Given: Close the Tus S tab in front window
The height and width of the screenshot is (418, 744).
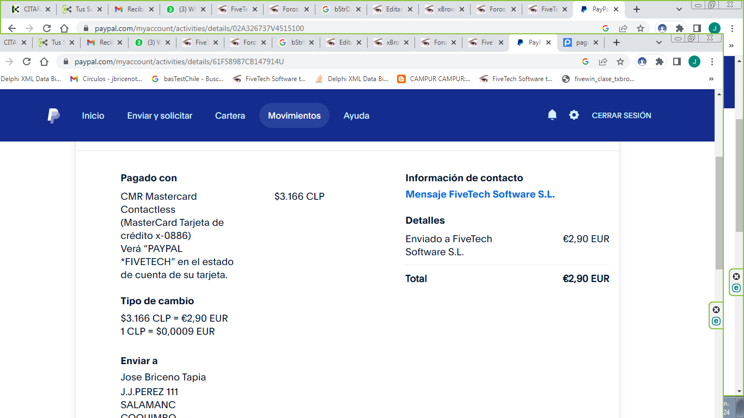Looking at the screenshot, I should tap(71, 42).
